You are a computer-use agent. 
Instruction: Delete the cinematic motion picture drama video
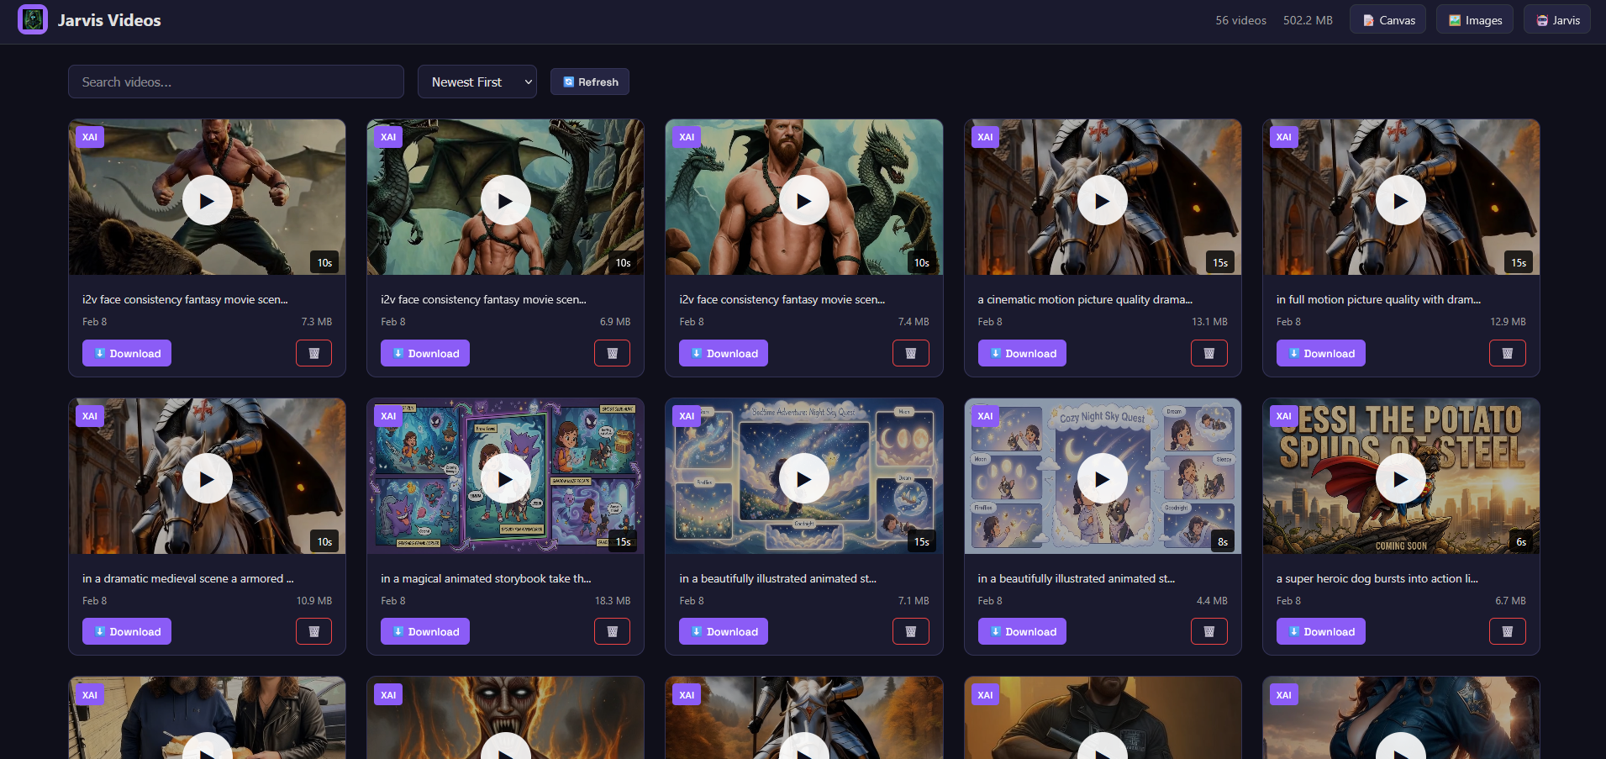[1208, 353]
